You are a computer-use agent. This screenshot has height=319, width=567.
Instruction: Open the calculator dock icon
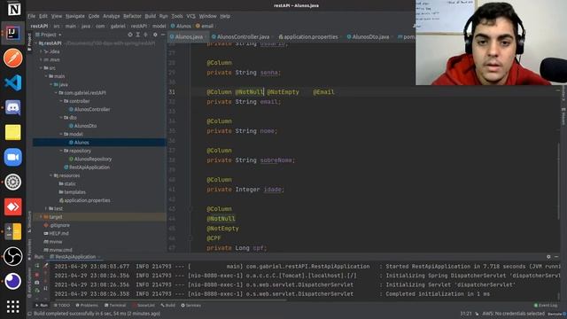coord(12,231)
